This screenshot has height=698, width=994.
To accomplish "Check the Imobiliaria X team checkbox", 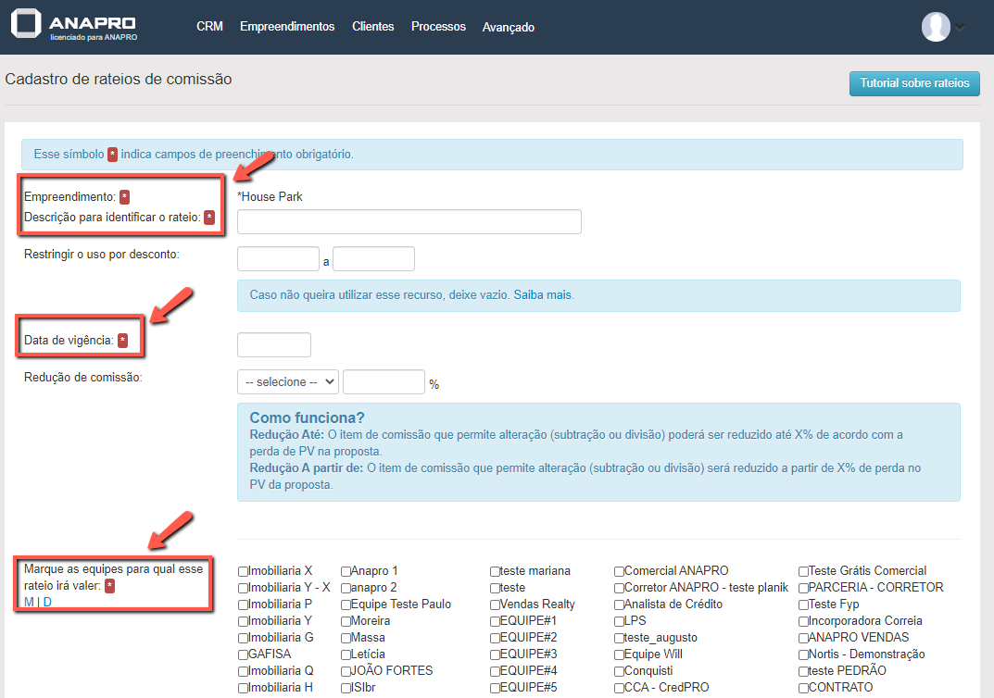I will (243, 571).
